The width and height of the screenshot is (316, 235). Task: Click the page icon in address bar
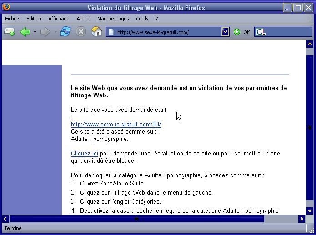click(x=111, y=32)
